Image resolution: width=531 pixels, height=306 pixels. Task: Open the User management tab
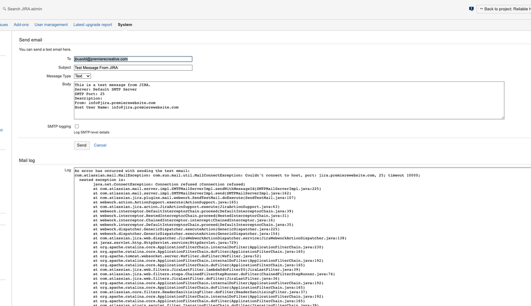[51, 24]
